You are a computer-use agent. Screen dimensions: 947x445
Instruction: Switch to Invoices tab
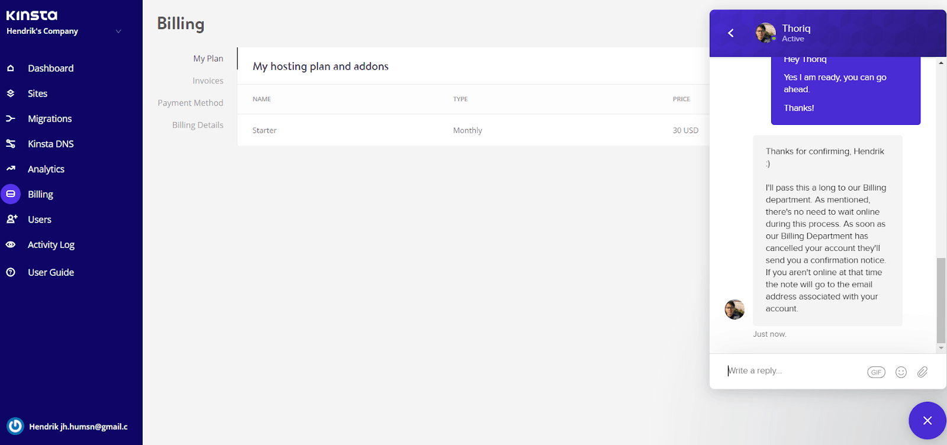(208, 80)
